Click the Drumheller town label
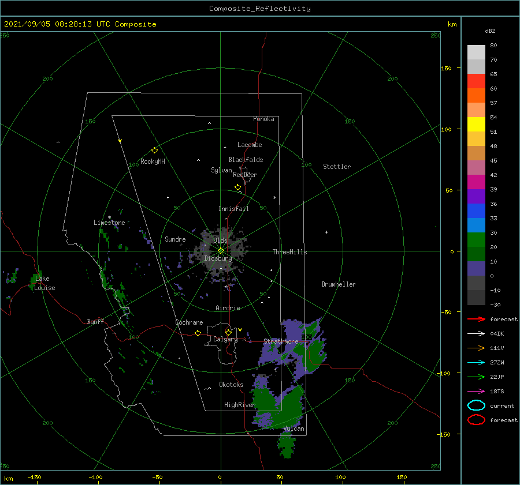520x485 pixels. click(339, 284)
